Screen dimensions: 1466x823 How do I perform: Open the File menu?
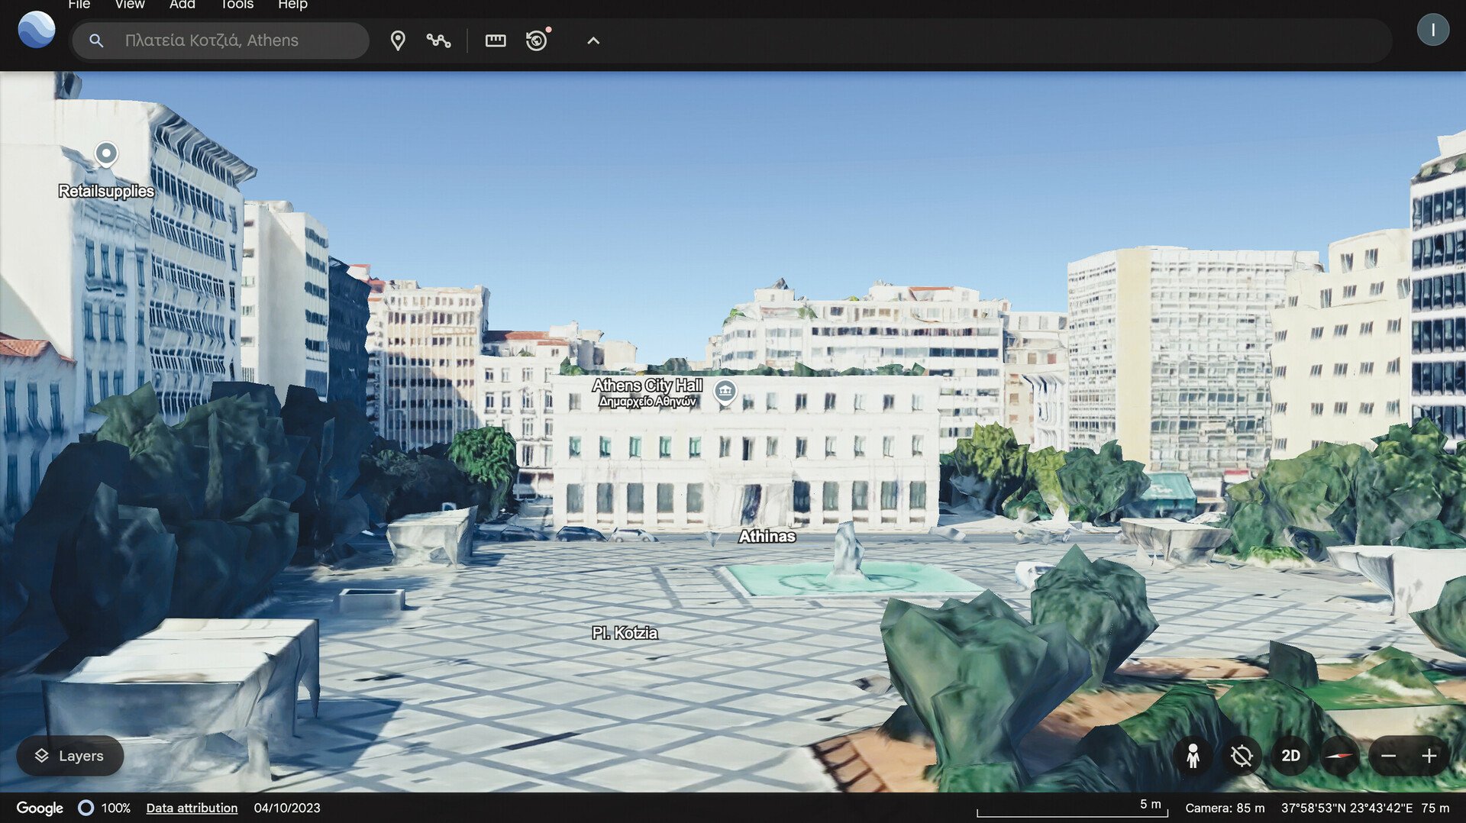point(79,5)
